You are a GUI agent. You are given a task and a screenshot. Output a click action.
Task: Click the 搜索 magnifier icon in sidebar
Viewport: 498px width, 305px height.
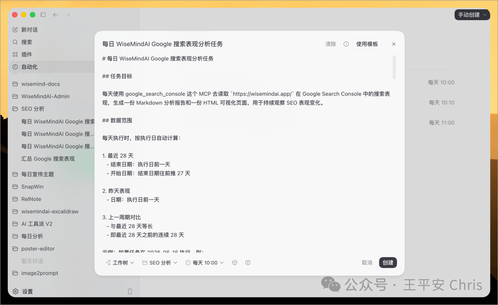(x=15, y=42)
